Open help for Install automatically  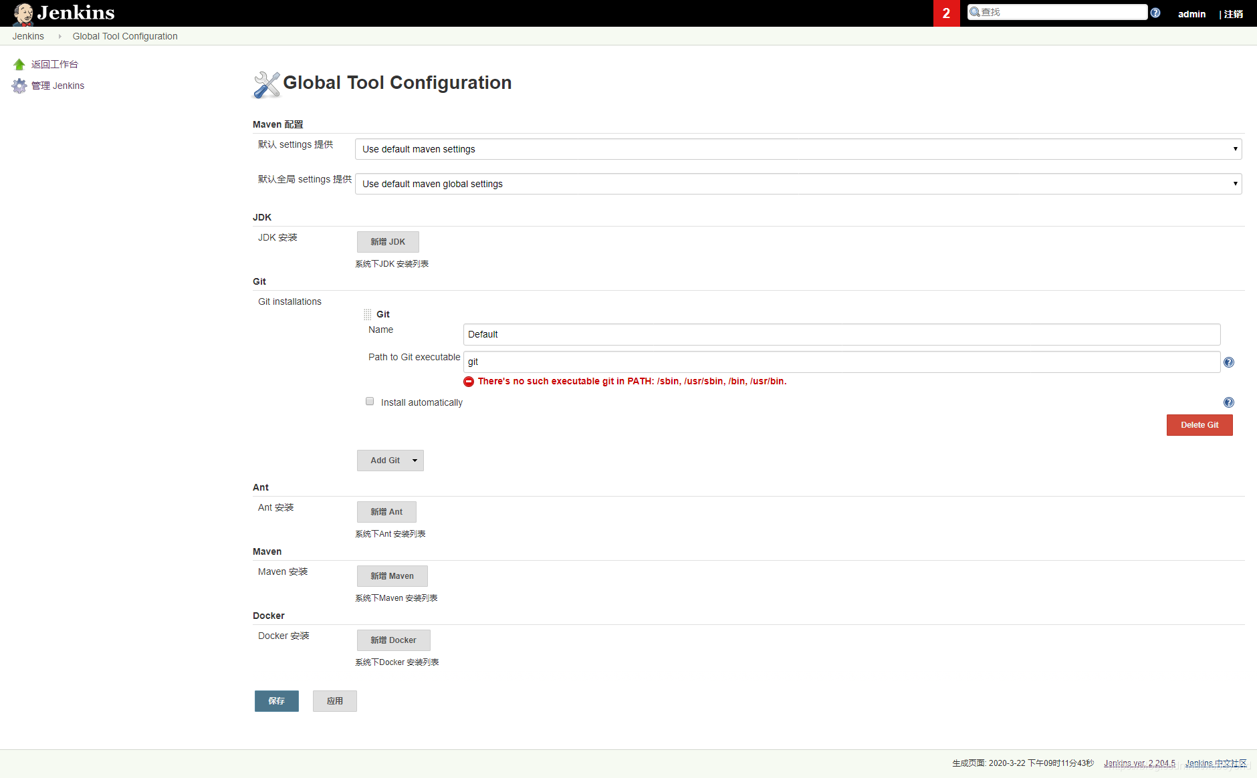[x=1229, y=402]
